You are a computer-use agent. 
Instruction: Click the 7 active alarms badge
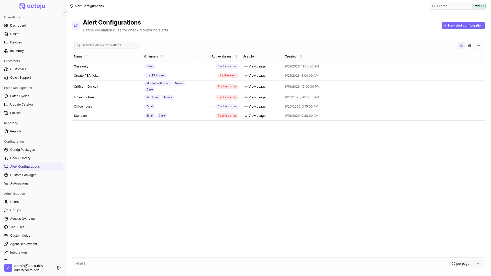click(227, 116)
